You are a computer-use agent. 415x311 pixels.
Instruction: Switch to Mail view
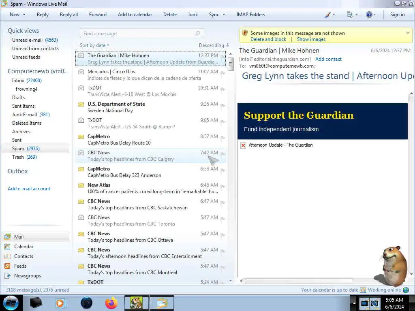point(36,236)
